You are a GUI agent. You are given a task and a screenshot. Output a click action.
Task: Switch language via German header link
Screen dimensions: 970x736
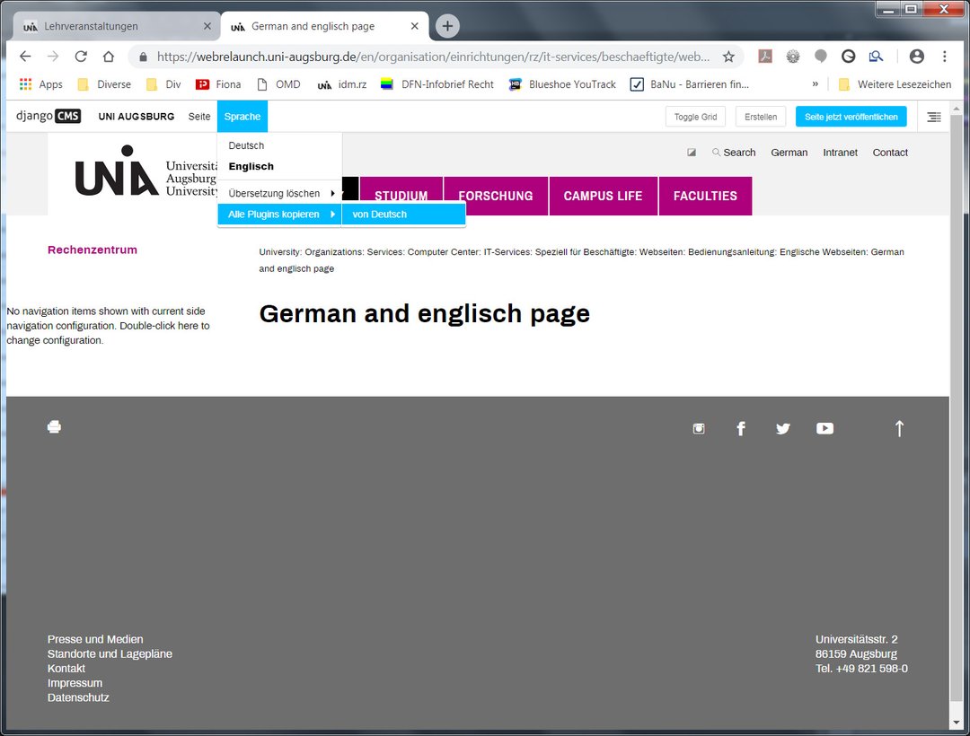point(789,153)
